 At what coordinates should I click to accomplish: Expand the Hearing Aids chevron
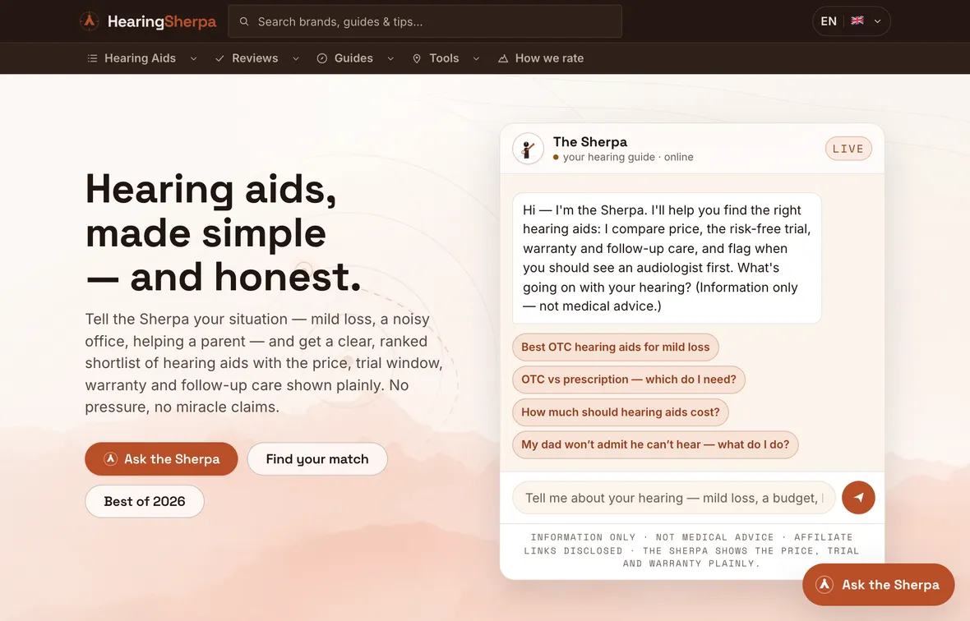coord(194,58)
